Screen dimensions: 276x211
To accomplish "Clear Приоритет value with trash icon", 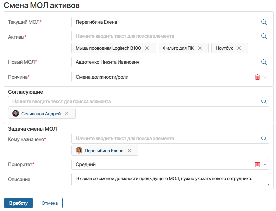I will (257, 164).
